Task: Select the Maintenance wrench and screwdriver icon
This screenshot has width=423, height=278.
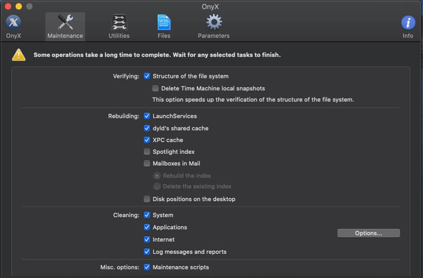Action: [65, 22]
